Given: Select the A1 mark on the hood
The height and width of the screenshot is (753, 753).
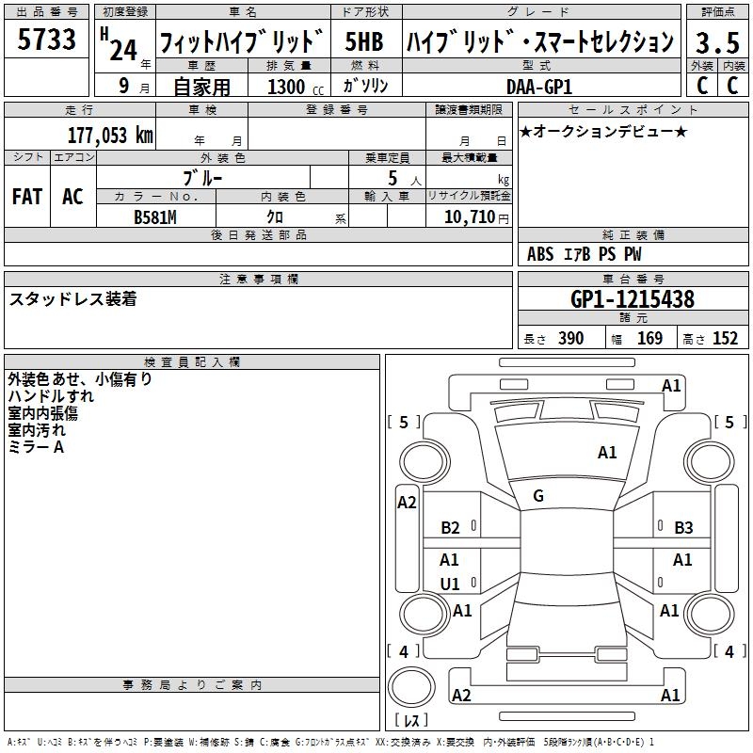Looking at the screenshot, I should pyautogui.click(x=607, y=453).
